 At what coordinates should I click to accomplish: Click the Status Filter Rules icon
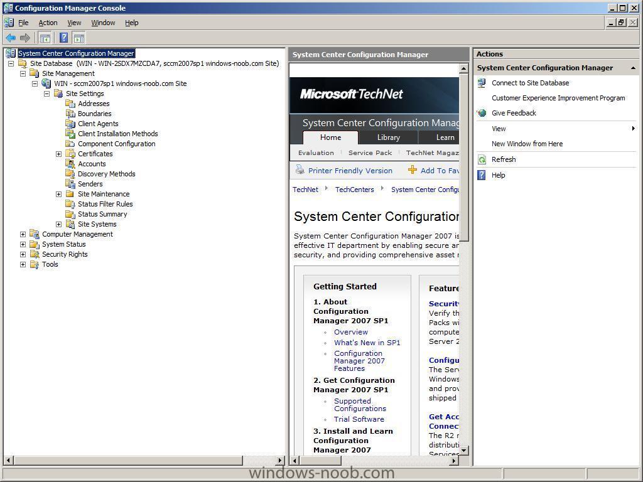tap(70, 204)
